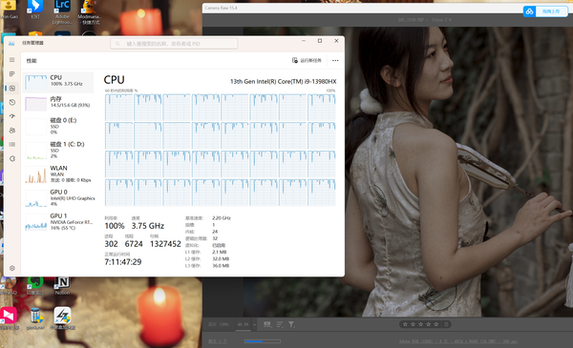Select the Performance page icon in sidebar
573x348 pixels.
[x=12, y=89]
